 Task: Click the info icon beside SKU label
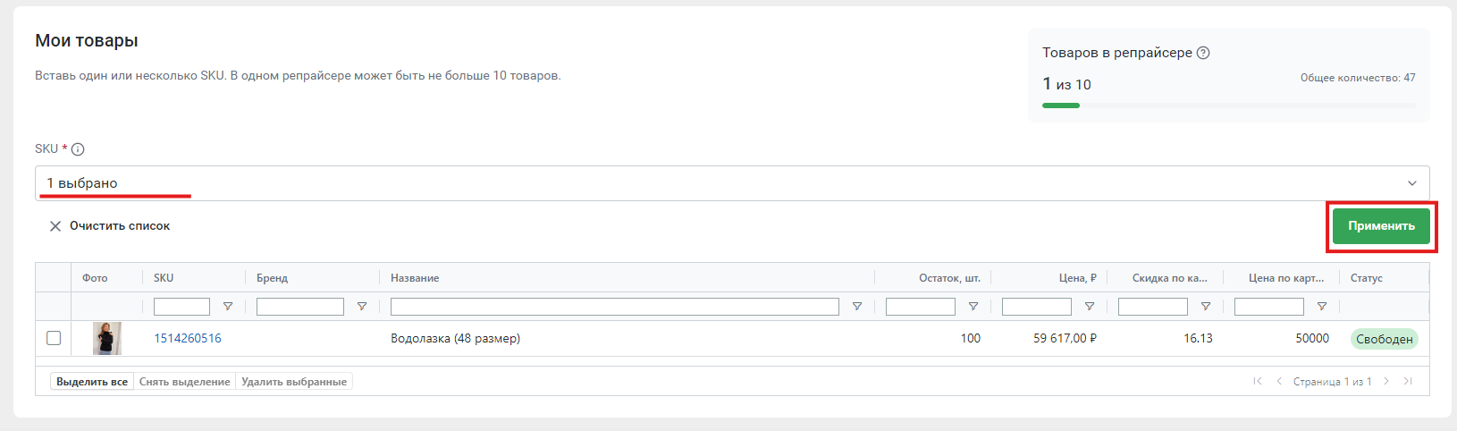(x=78, y=149)
